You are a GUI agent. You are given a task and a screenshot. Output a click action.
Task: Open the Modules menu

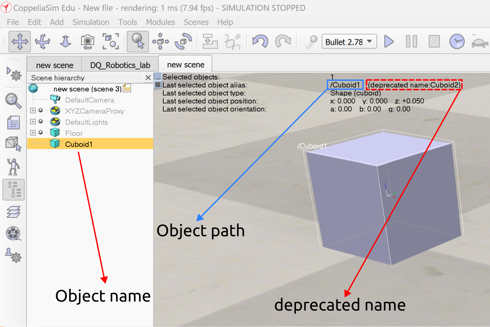point(160,22)
